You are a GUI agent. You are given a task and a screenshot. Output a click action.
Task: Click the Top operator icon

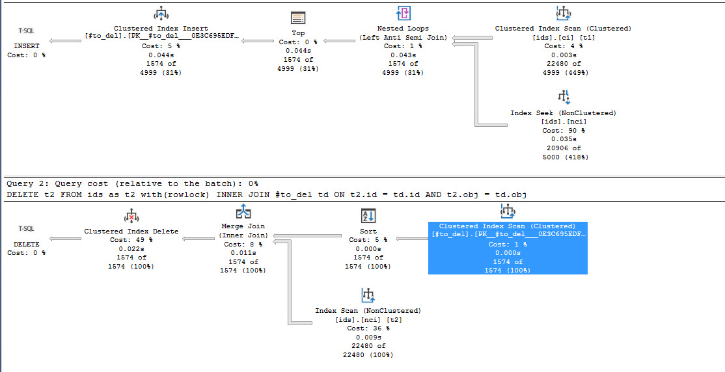[298, 18]
